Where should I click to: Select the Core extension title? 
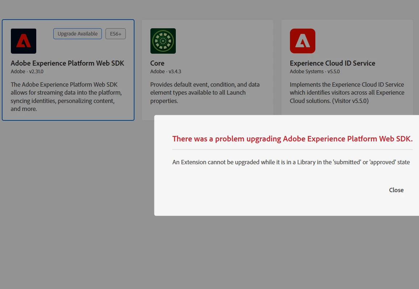coord(157,63)
